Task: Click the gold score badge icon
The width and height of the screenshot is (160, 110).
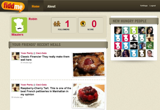Action: coord(83,23)
